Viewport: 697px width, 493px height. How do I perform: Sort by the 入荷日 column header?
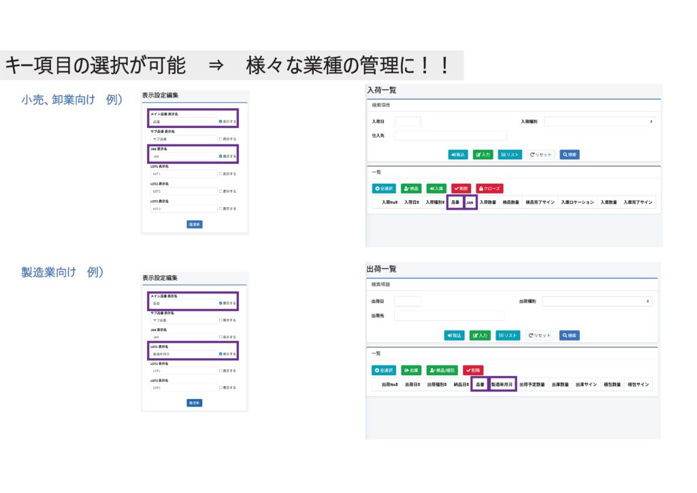[x=410, y=202]
